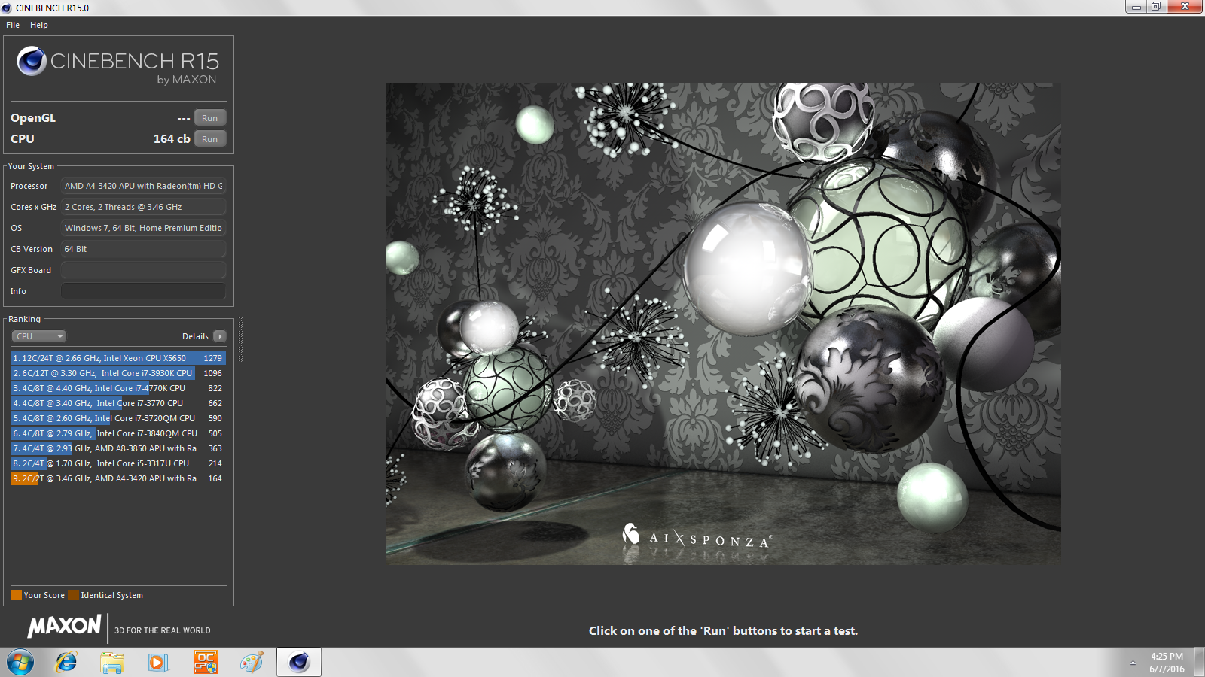
Task: Launch Internet Explorer from taskbar
Action: pos(66,663)
